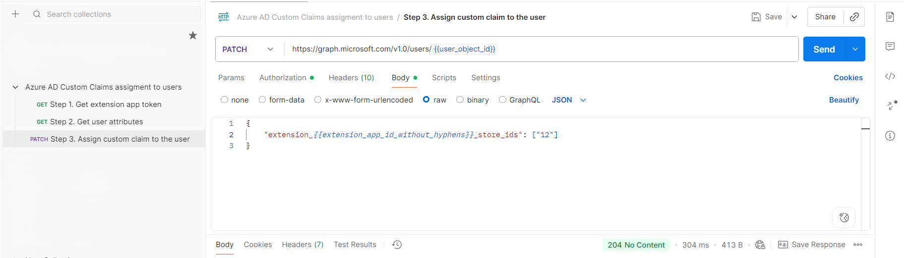The height and width of the screenshot is (258, 904).
Task: Open response history clock icon
Action: coord(397,245)
